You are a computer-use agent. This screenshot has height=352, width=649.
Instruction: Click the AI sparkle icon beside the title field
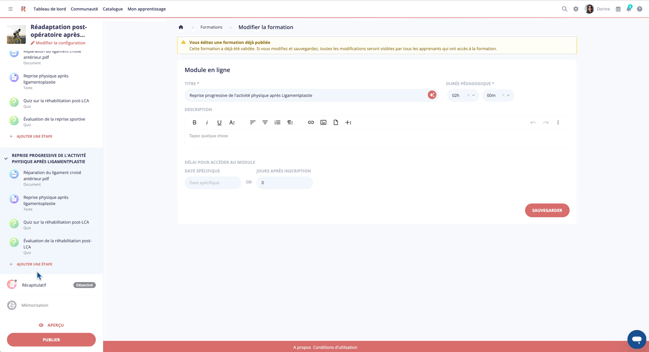[432, 95]
